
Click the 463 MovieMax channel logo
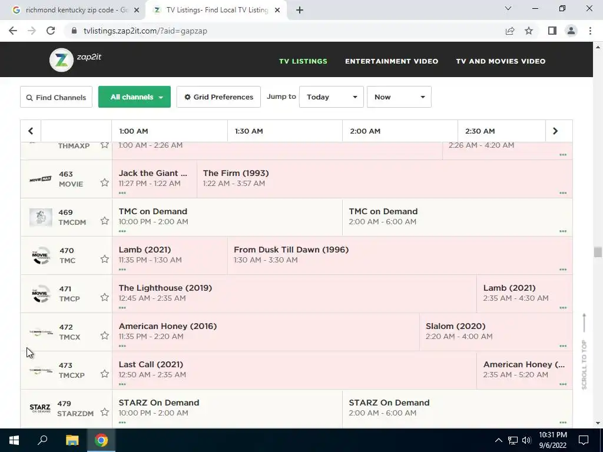(x=41, y=179)
